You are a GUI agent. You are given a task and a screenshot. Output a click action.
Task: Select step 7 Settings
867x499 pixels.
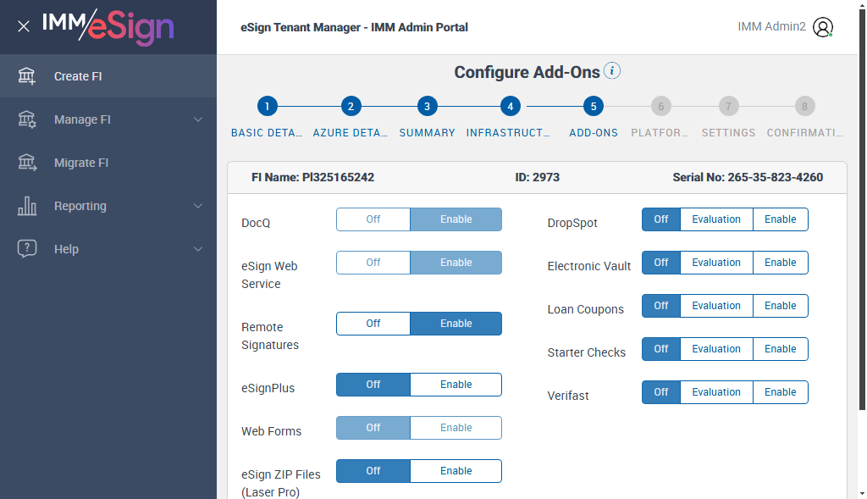728,106
